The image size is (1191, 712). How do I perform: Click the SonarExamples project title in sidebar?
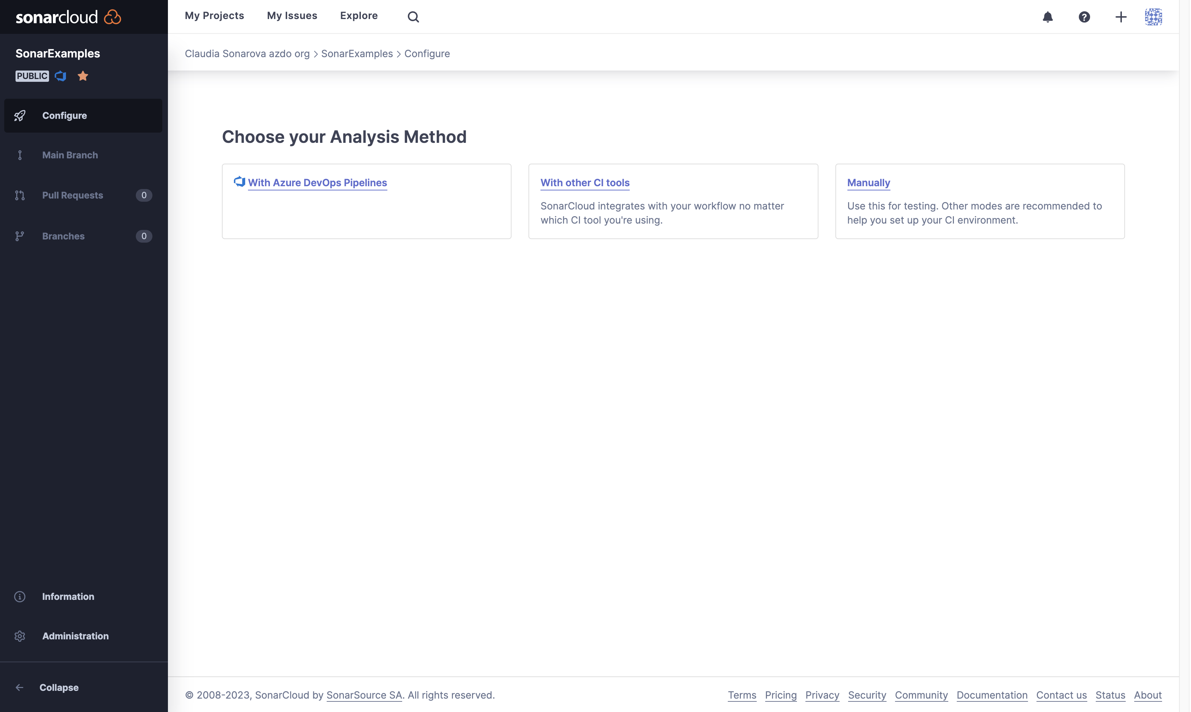point(58,53)
